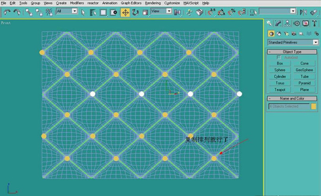The width and height of the screenshot is (321, 196).
Task: Click the Named Selection Sets edit icon
Action: point(254,13)
